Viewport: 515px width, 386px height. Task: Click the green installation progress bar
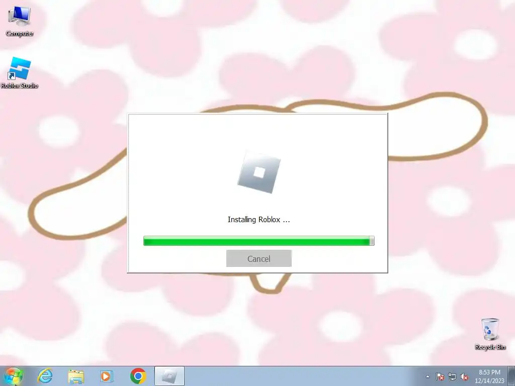click(x=259, y=241)
